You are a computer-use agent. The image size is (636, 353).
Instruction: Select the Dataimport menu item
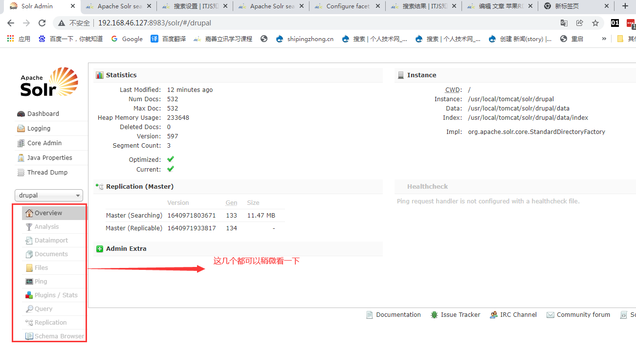(54, 241)
